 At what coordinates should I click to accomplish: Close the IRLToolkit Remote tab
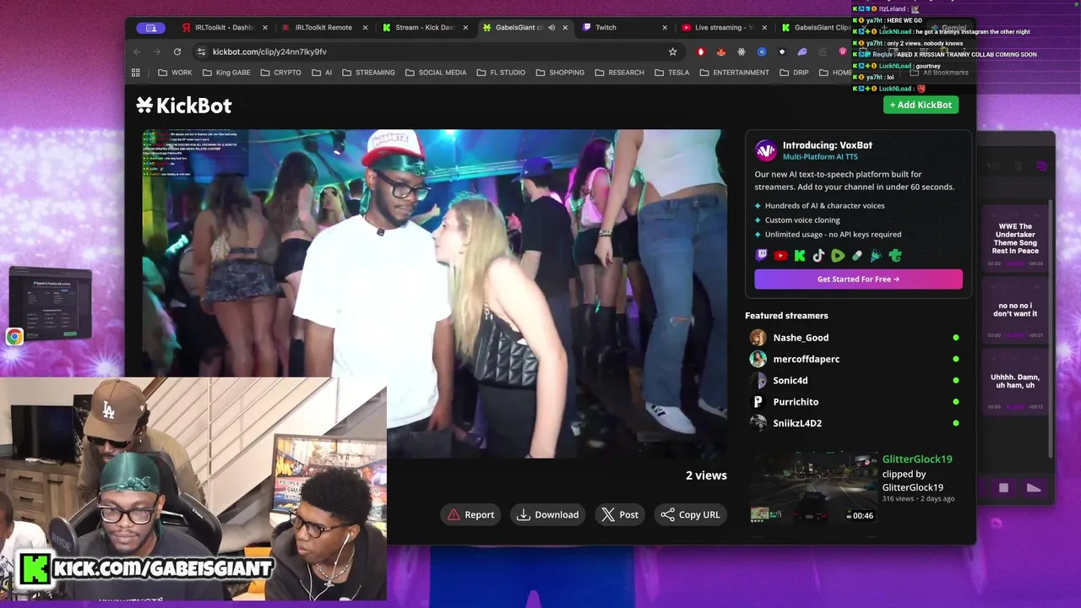coord(365,27)
